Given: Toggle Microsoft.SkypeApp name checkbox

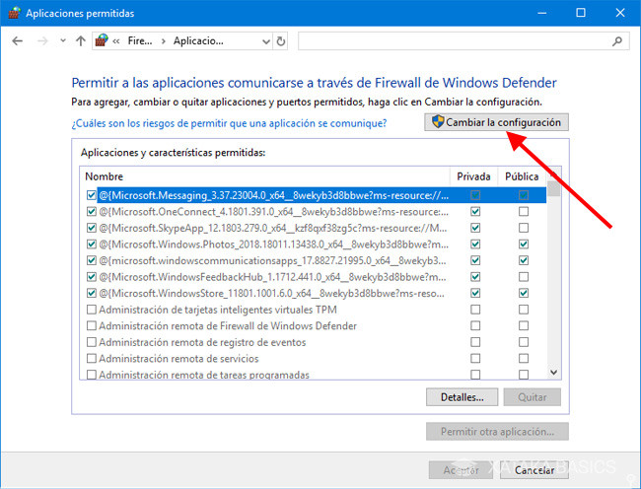Looking at the screenshot, I should pos(92,228).
